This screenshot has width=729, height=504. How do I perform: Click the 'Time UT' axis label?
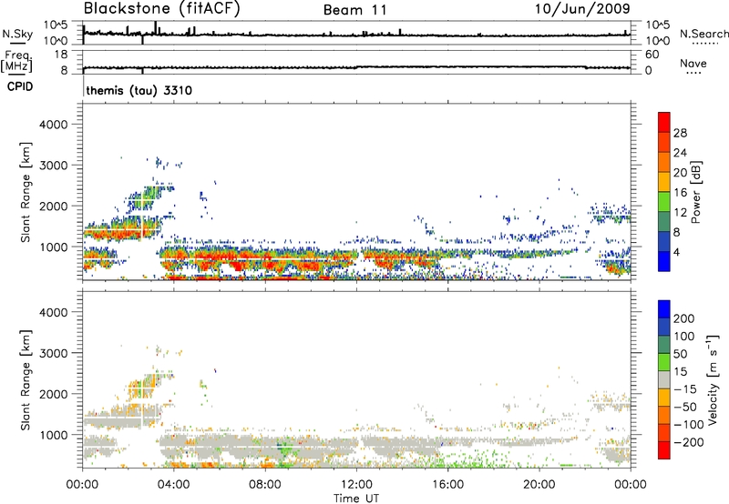click(356, 499)
